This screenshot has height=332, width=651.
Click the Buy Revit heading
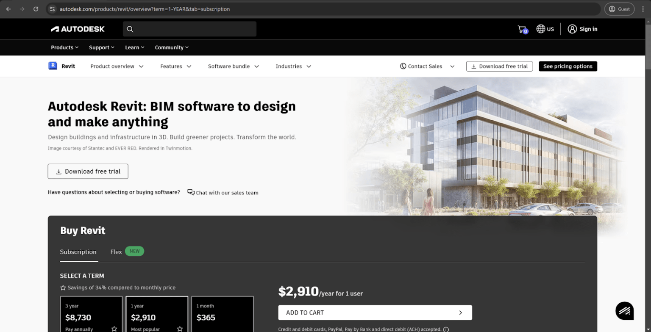[83, 230]
